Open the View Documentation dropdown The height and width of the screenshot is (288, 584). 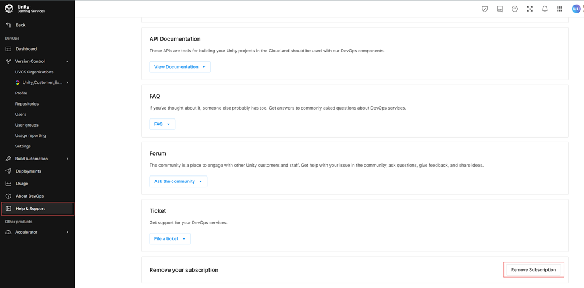(179, 67)
